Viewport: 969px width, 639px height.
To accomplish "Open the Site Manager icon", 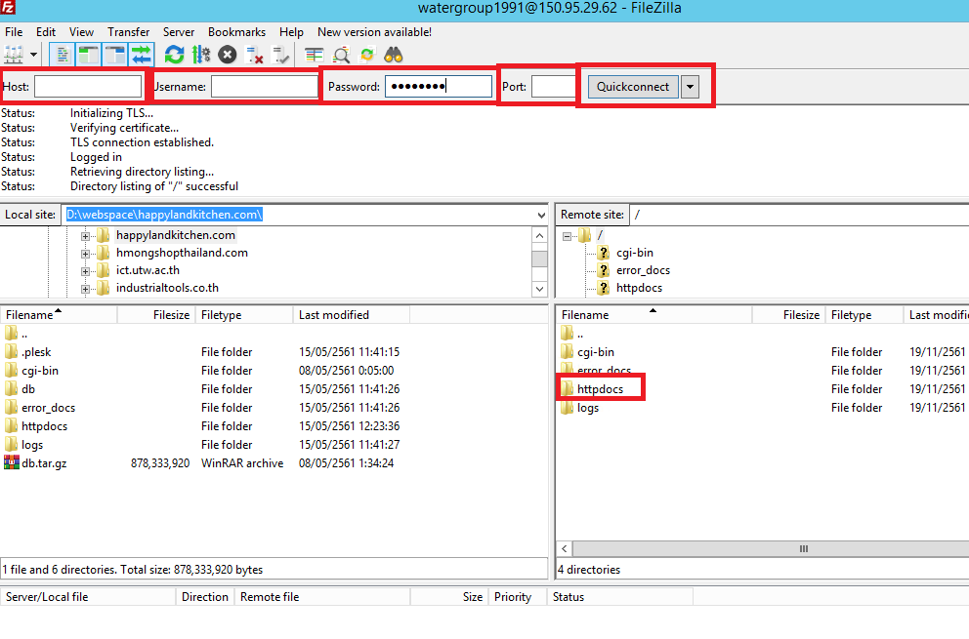I will tap(14, 55).
